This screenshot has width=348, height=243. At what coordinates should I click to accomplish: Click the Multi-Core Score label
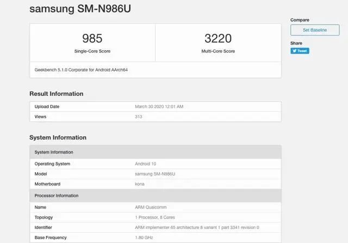[x=218, y=51]
